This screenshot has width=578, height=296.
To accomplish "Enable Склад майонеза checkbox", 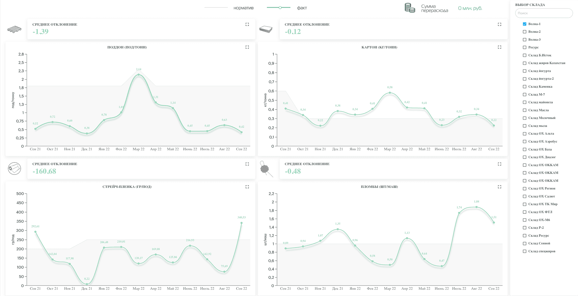I will pyautogui.click(x=525, y=102).
